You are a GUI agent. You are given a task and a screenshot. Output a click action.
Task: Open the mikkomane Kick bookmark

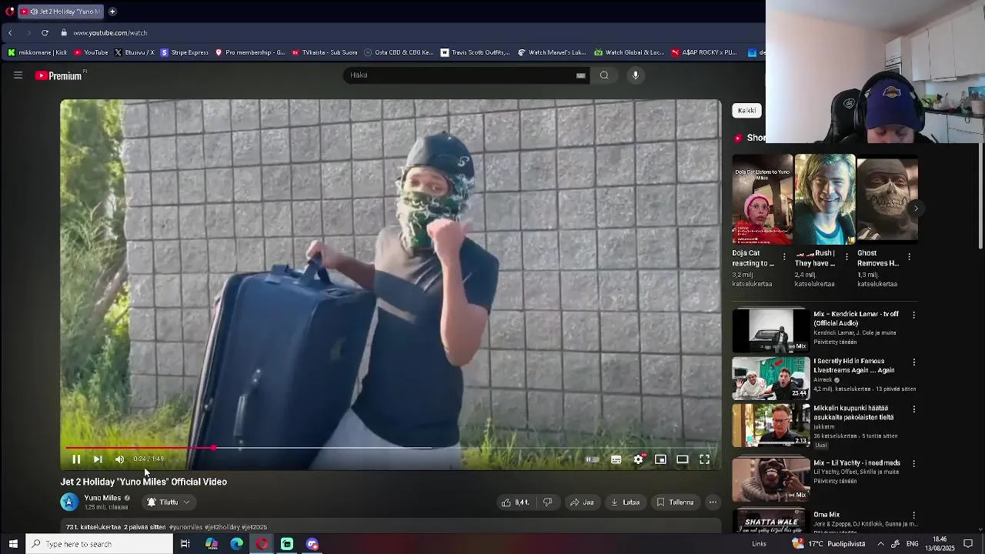pyautogui.click(x=37, y=52)
